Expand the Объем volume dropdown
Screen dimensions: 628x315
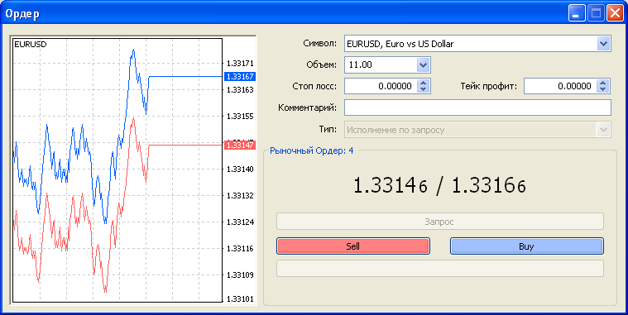[423, 64]
